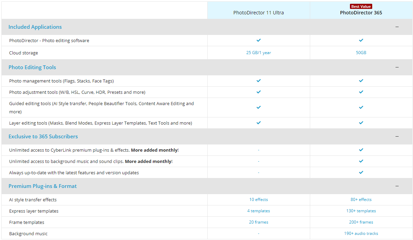The image size is (413, 240).
Task: Click 365 checkmark for background music access
Action: pyautogui.click(x=361, y=161)
